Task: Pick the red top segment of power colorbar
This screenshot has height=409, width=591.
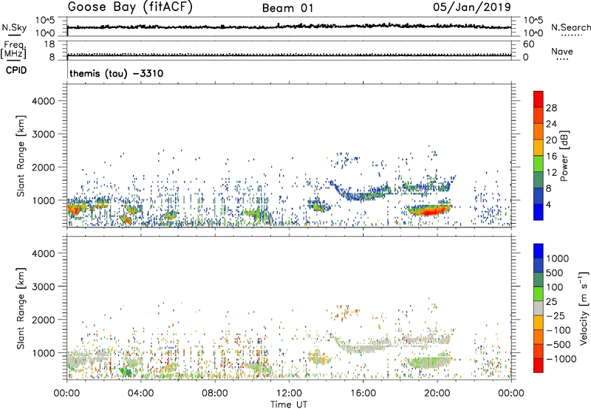Action: [539, 99]
